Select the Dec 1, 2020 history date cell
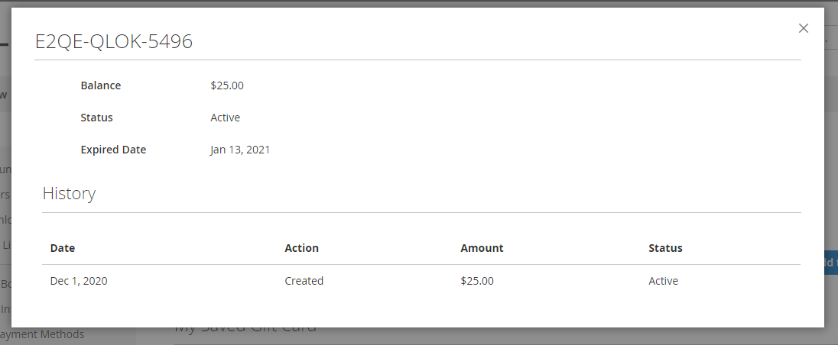 (x=79, y=281)
